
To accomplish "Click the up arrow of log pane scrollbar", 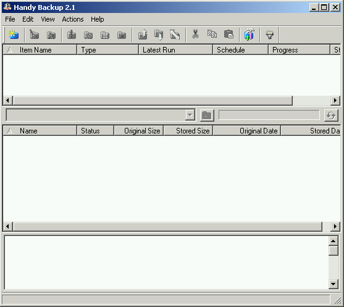I will click(x=334, y=241).
